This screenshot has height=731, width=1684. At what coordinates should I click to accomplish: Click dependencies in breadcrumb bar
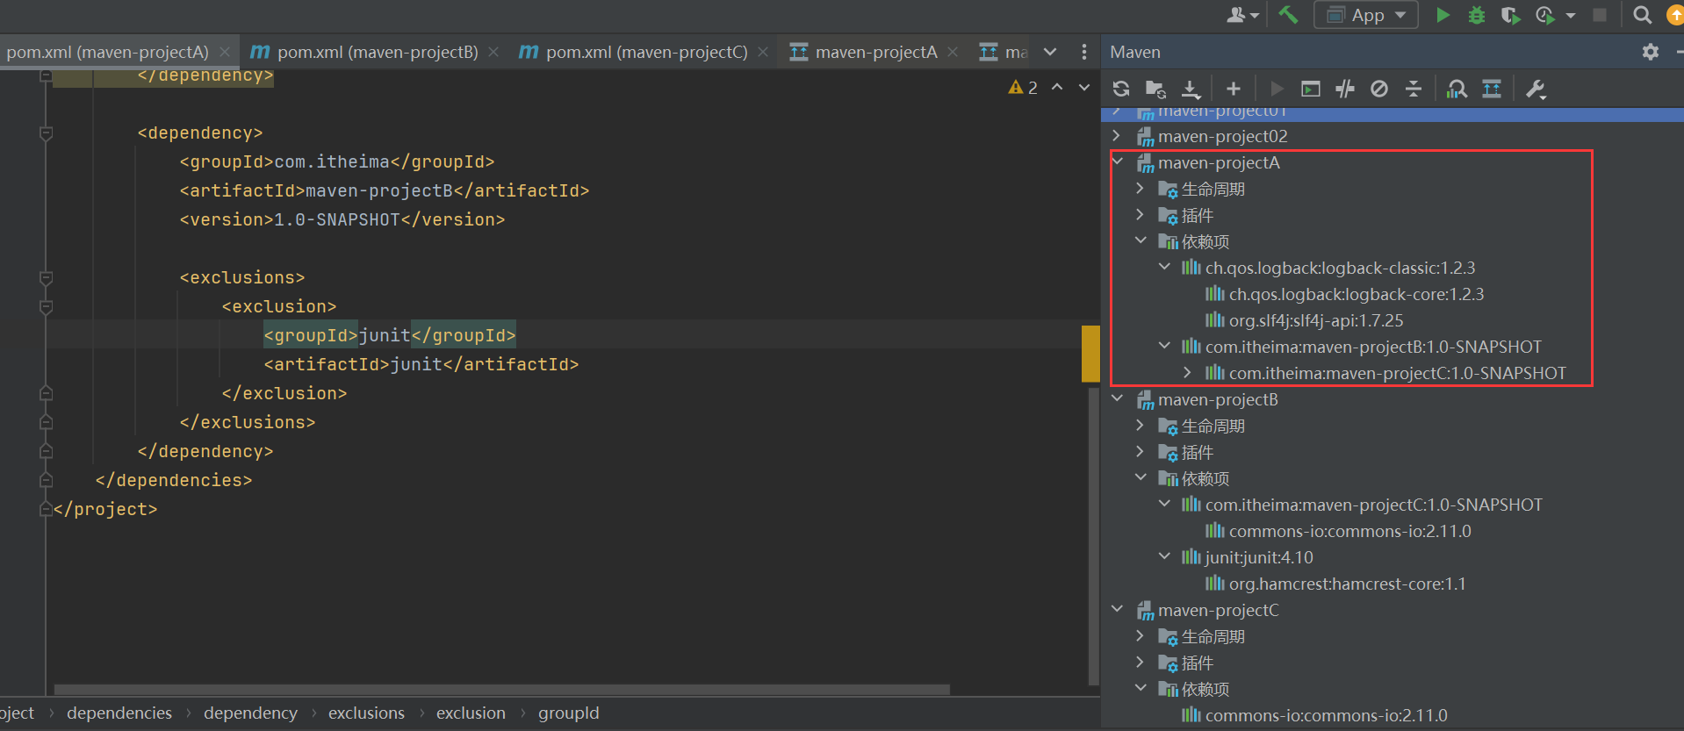point(119,713)
